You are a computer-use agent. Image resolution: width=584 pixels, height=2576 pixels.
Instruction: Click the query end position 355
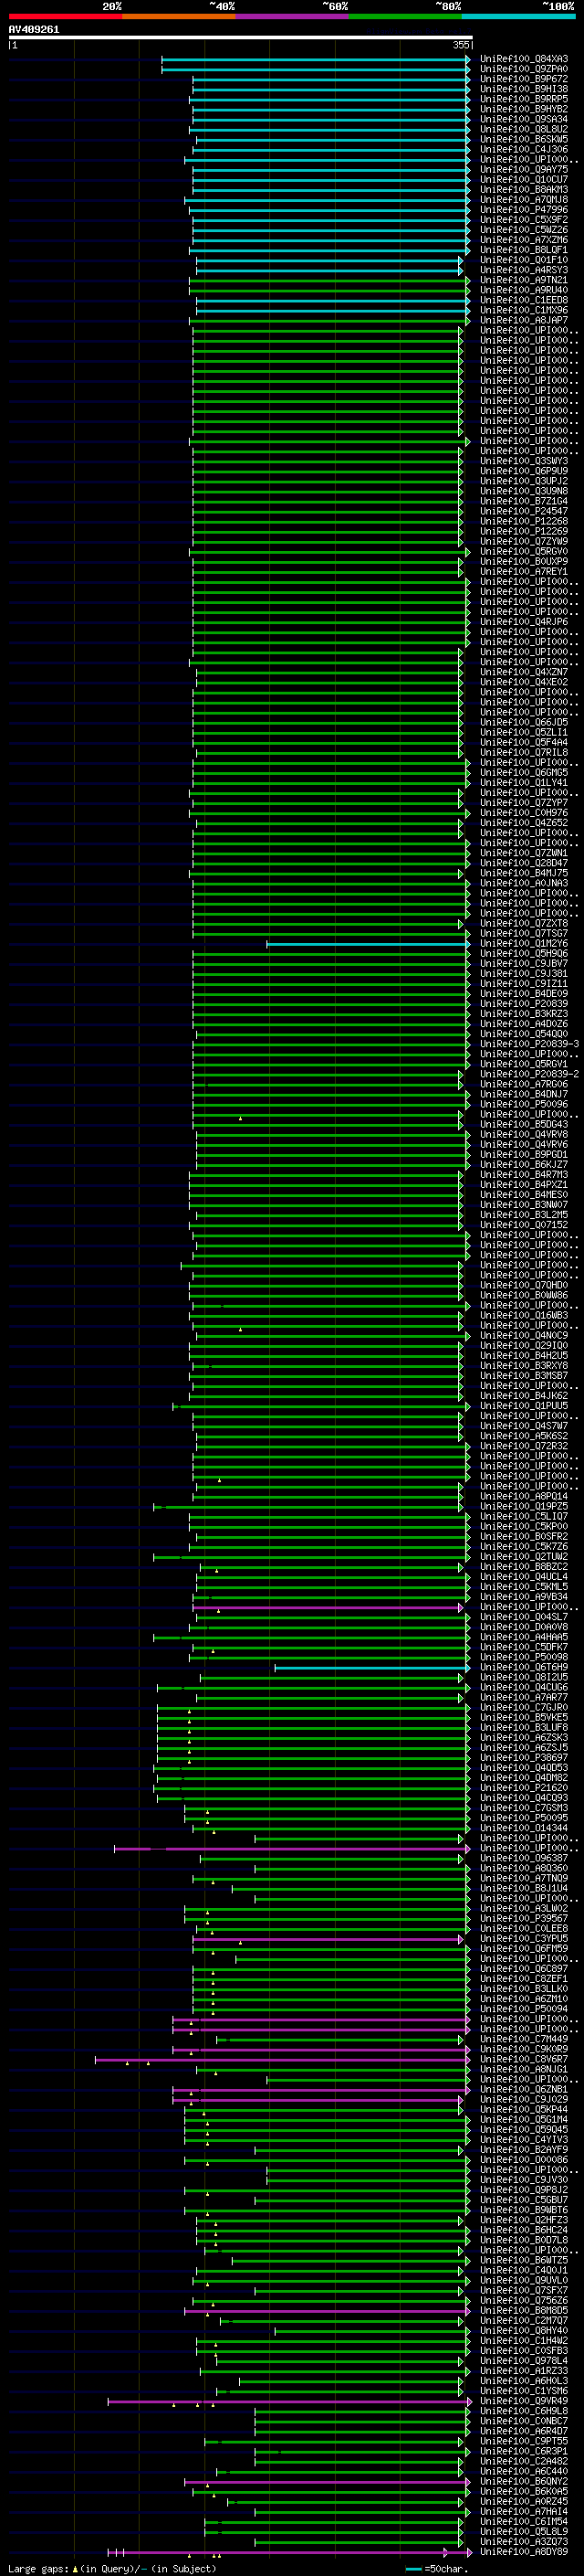460,45
